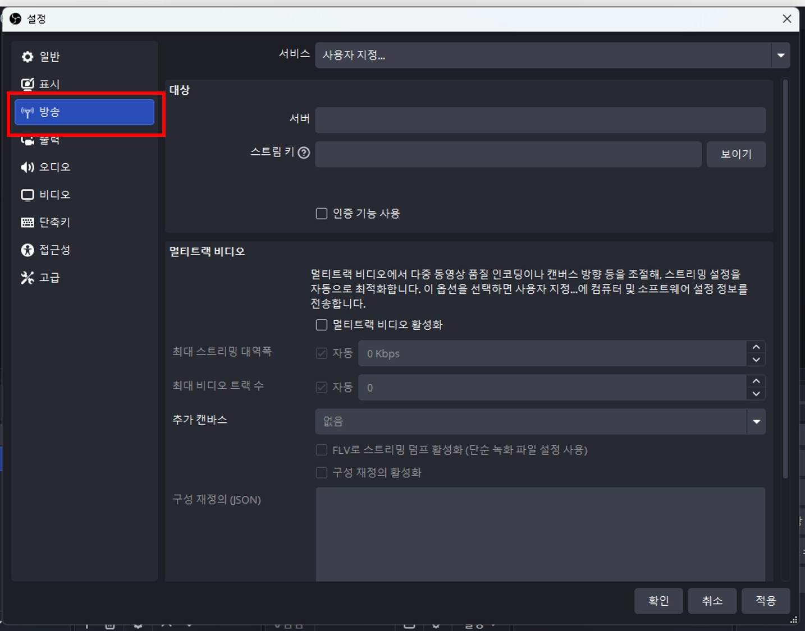Select the 표시 appearance icon

(28, 84)
